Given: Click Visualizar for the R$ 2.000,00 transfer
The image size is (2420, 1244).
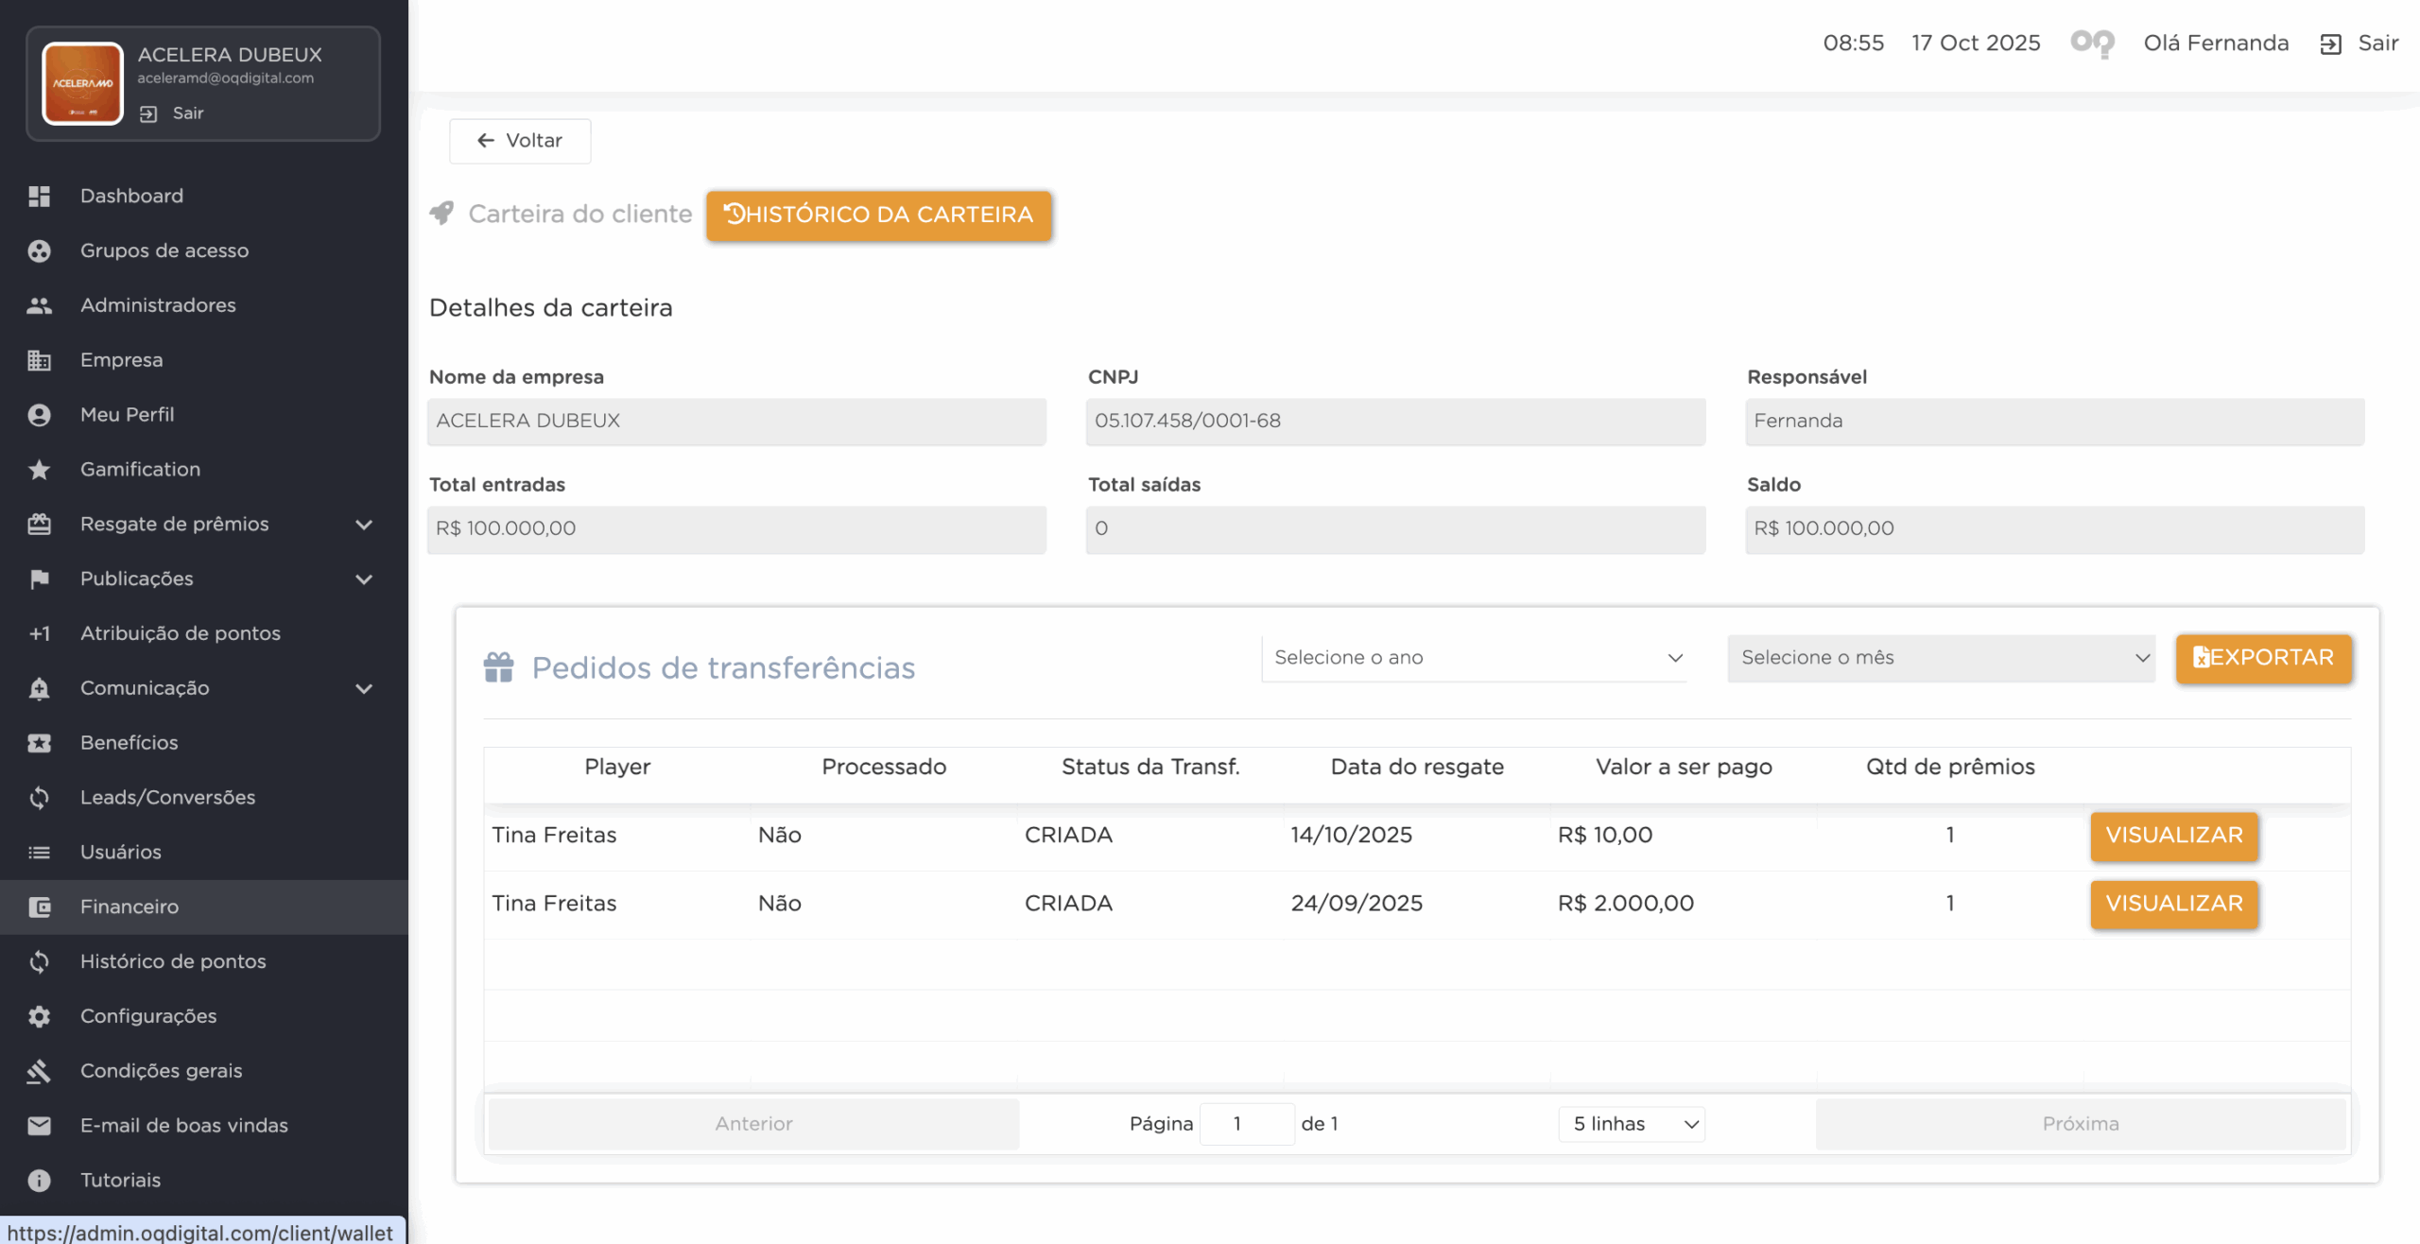Looking at the screenshot, I should (2173, 904).
